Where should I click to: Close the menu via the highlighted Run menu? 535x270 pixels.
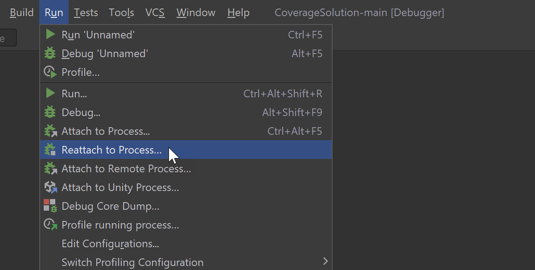tap(54, 12)
